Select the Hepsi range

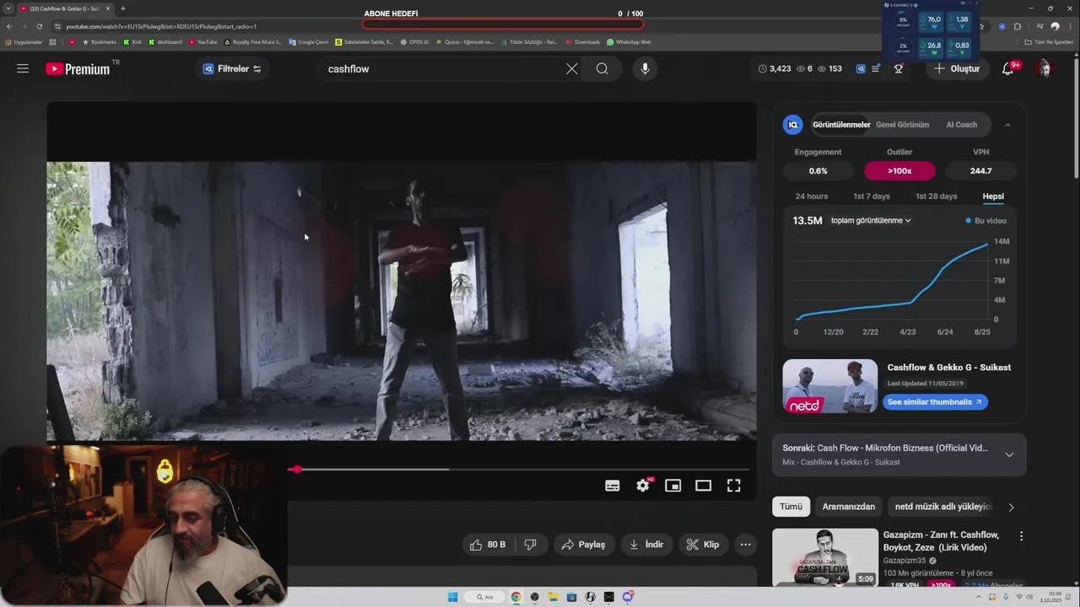(x=993, y=196)
